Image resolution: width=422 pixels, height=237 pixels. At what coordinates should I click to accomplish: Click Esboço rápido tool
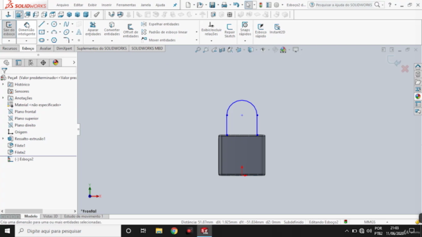point(260,30)
